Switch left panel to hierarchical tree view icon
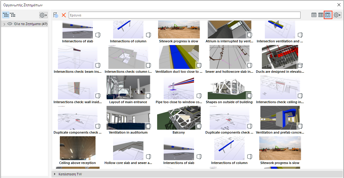The width and height of the screenshot is (344, 178). (12, 15)
